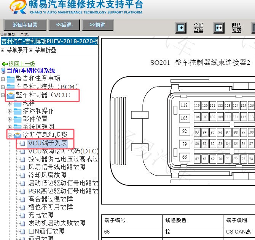Expand the 车身控制模块 (BCM) node
The width and height of the screenshot is (255, 240).
(3, 87)
